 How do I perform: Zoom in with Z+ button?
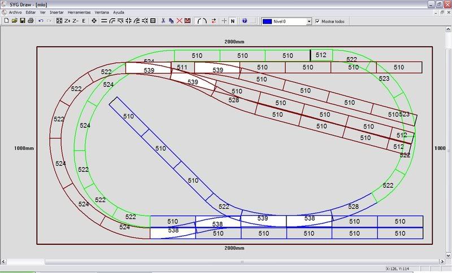pos(67,21)
